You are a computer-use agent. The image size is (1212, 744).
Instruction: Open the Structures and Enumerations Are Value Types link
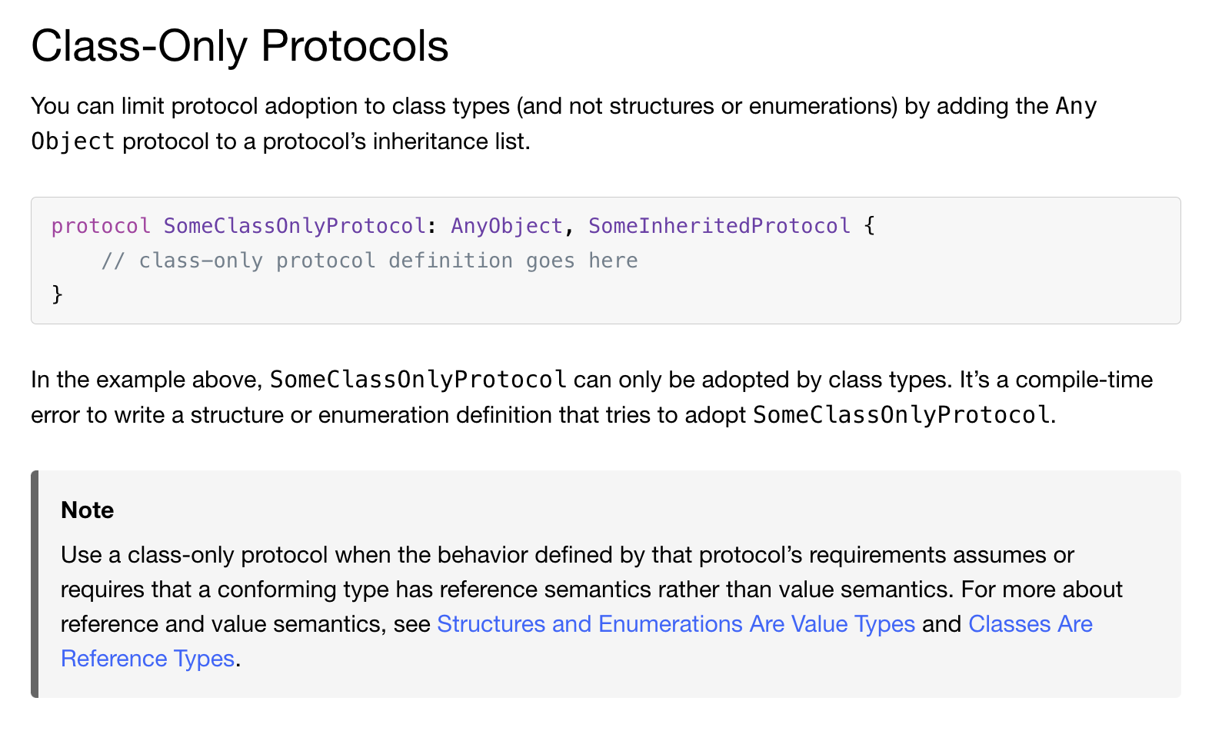pos(675,624)
